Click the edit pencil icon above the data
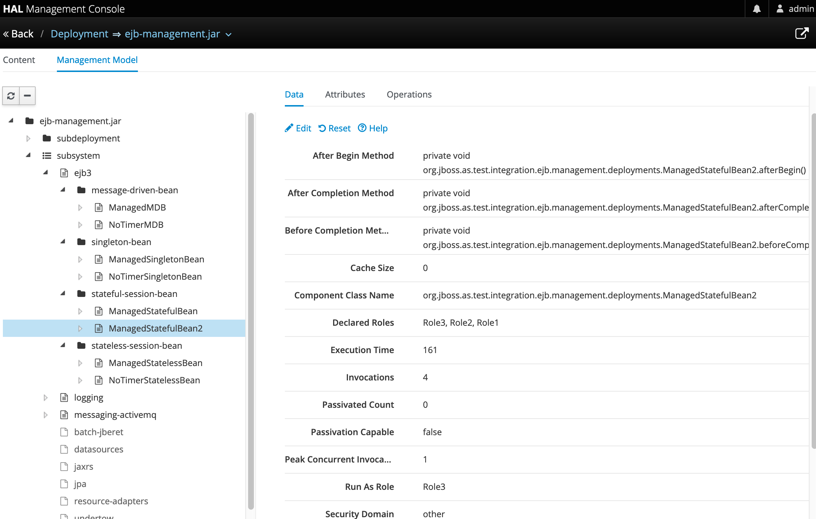 [290, 128]
